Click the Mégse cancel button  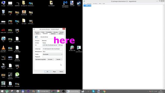tap(54, 72)
